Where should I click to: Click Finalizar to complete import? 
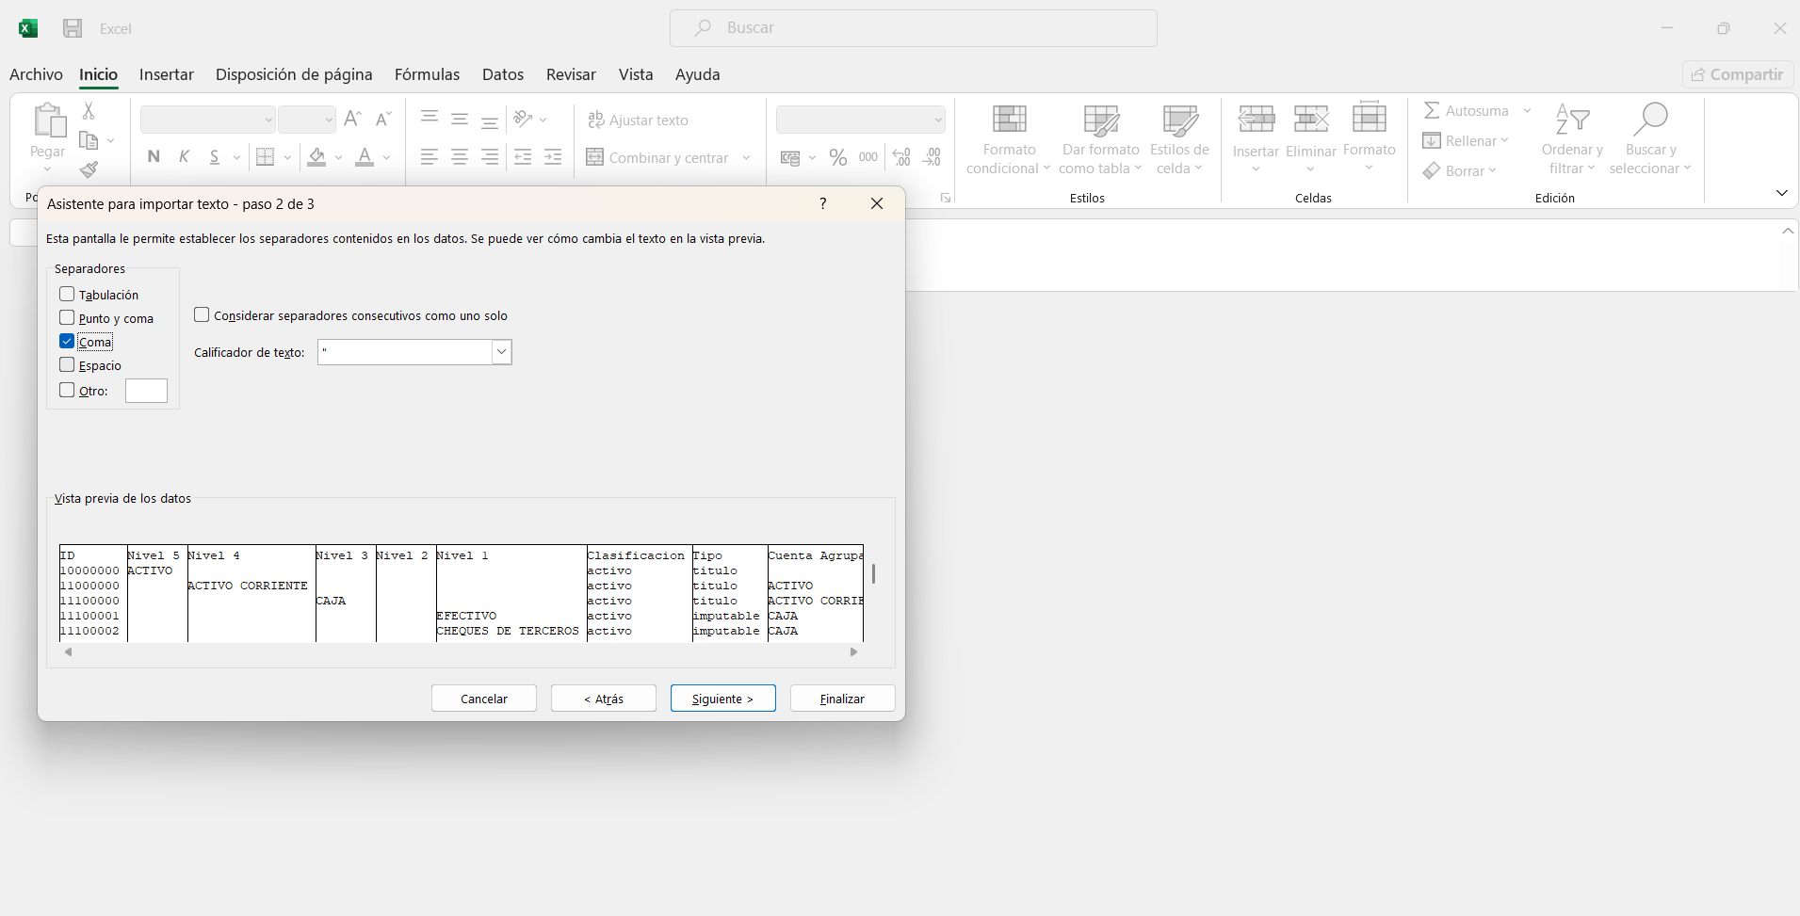pos(841,699)
